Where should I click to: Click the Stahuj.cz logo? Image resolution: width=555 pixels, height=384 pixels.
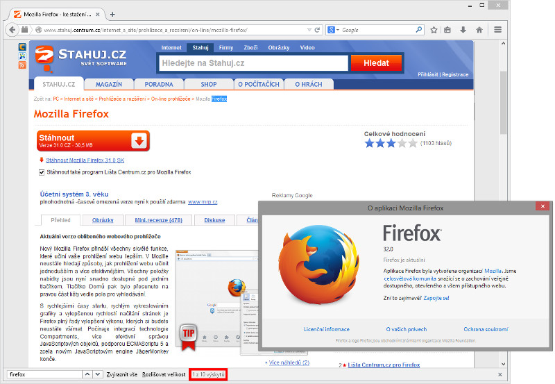(80, 58)
